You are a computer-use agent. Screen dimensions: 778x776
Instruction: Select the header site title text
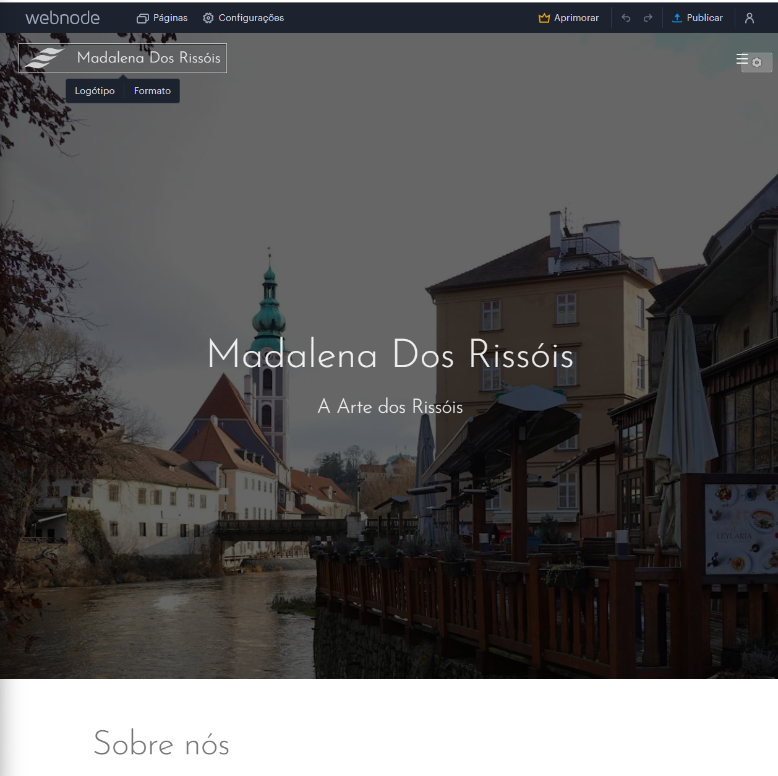(148, 58)
